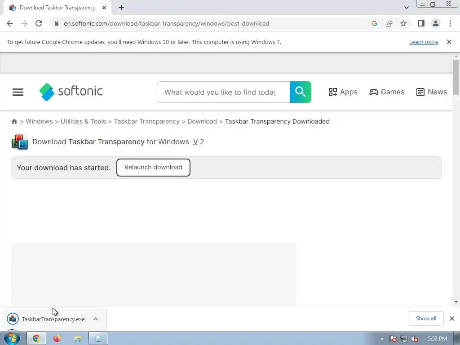Click the Chrome taskbar icon
The width and height of the screenshot is (460, 345).
36,339
